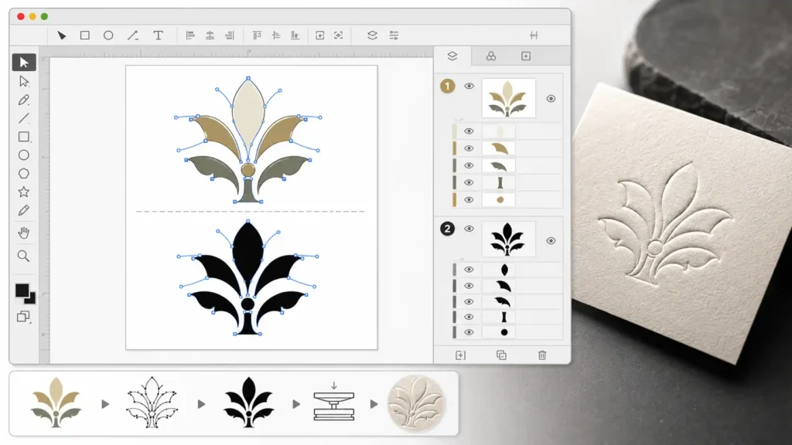This screenshot has height=445, width=792.
Task: Click the gold color tag of the leaf sublayer
Action: coord(455,148)
